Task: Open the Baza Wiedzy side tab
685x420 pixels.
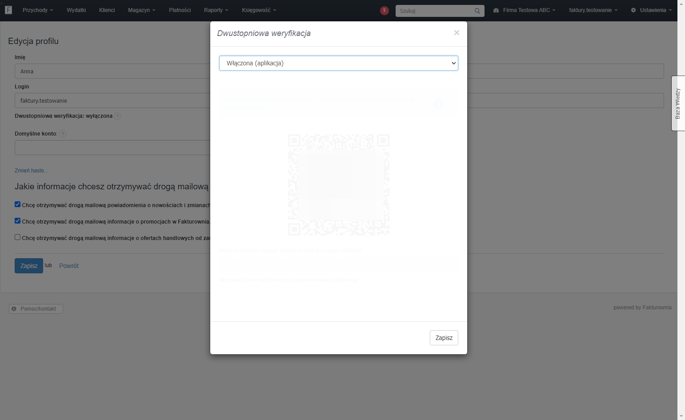Action: tap(678, 103)
